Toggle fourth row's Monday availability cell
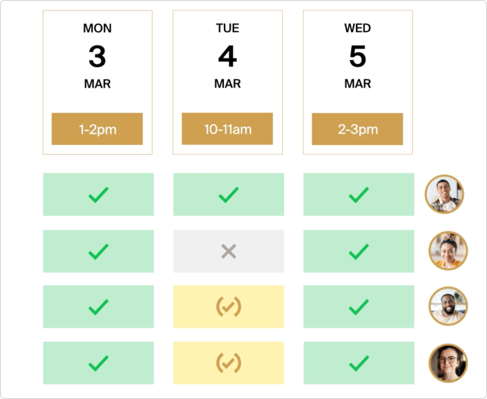The width and height of the screenshot is (487, 399). pos(98,363)
